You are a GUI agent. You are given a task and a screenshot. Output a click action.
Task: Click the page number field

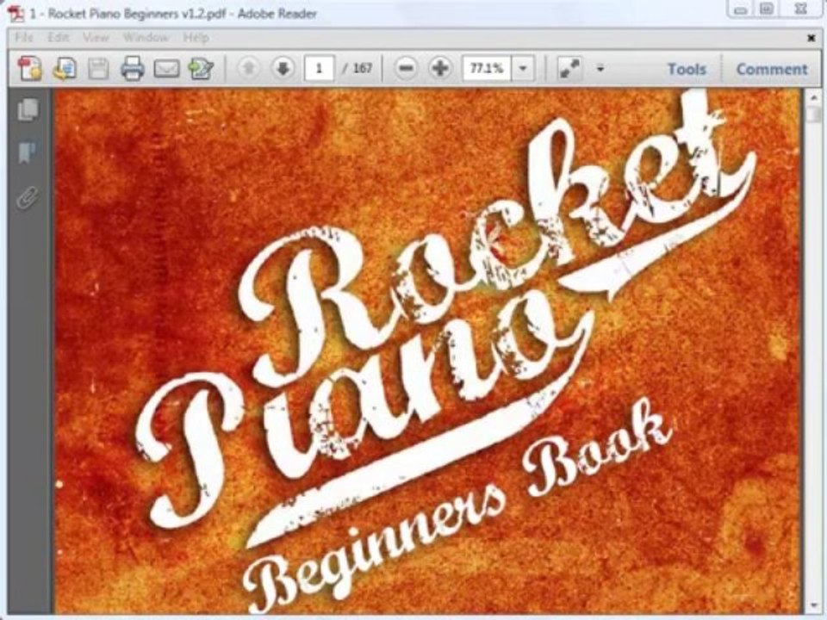tap(319, 68)
